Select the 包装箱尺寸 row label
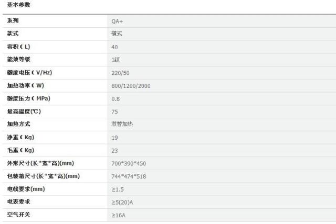 pyautogui.click(x=43, y=176)
